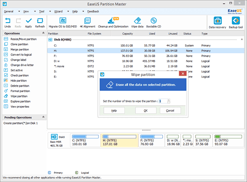Open the Backup tool icon
The height and width of the screenshot is (182, 247).
(235, 23)
